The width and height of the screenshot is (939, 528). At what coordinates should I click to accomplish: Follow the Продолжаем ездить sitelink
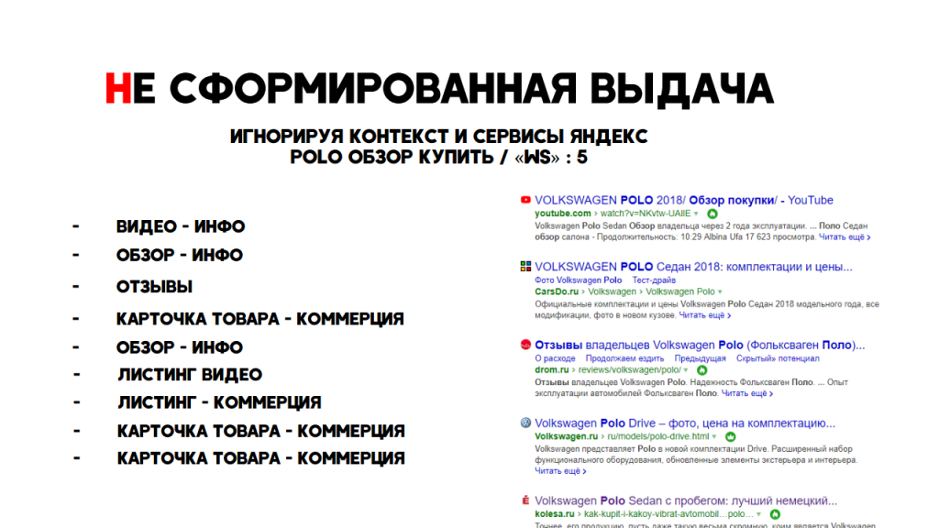pos(624,358)
